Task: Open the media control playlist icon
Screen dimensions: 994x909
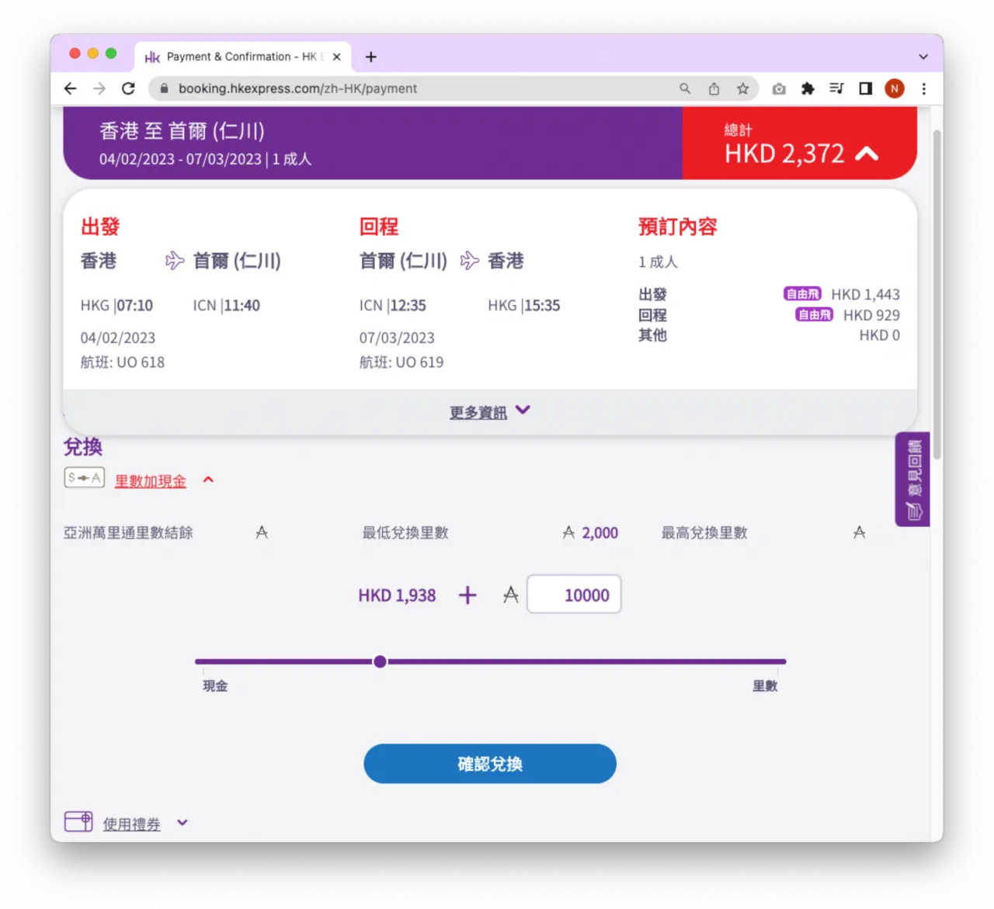Action: [x=836, y=88]
